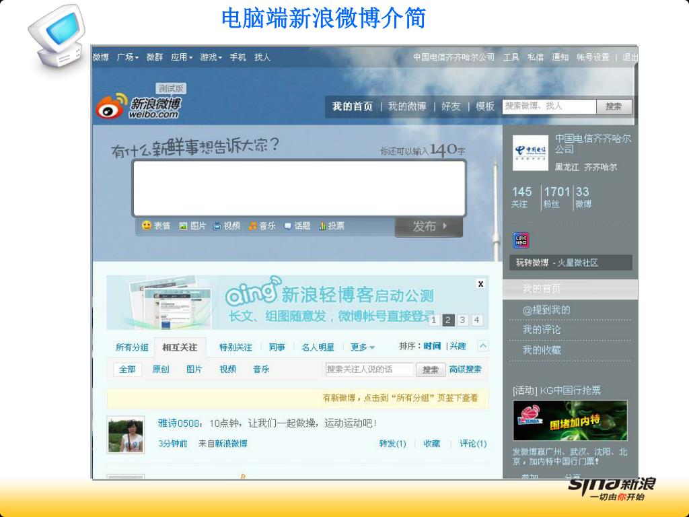
Task: Click 收藏 on 雅诗0508 post
Action: pos(431,444)
